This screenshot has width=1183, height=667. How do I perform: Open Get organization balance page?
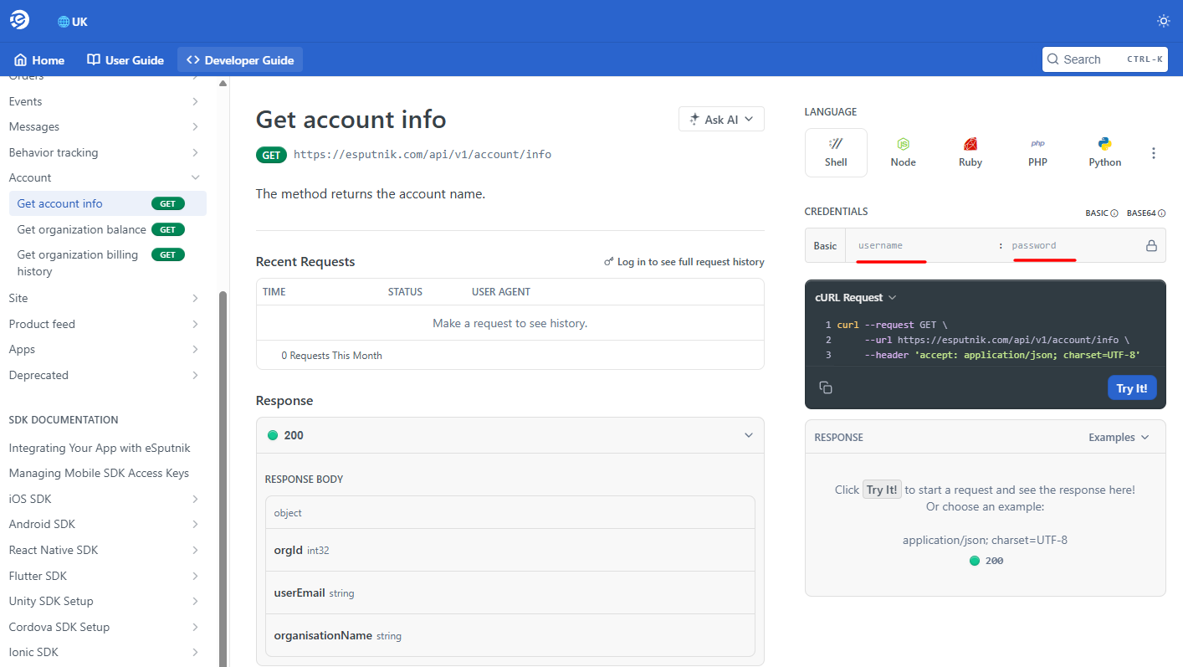tap(107, 229)
